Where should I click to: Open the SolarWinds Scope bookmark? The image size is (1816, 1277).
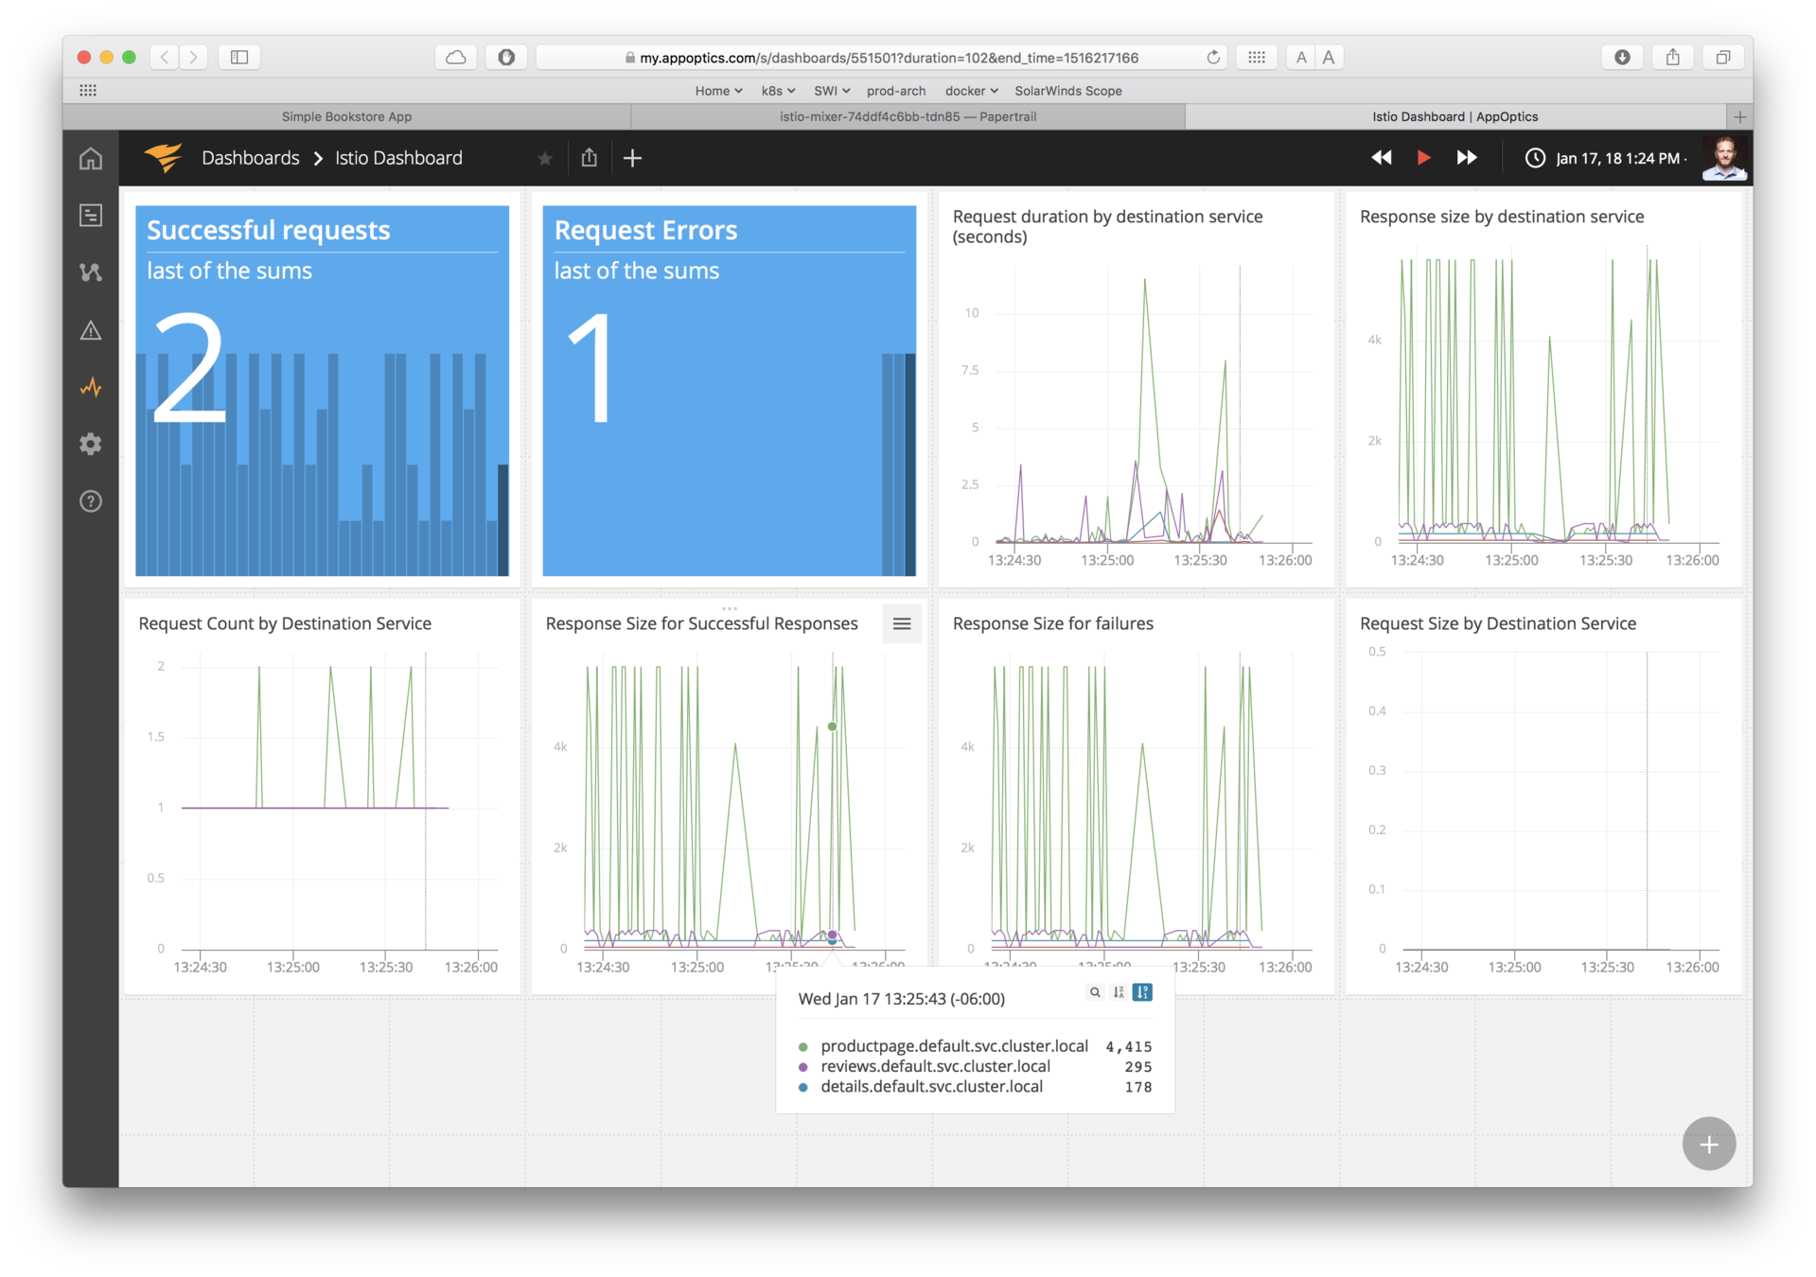point(1068,91)
